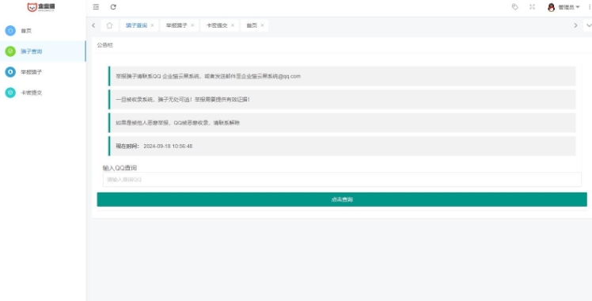
Task: Select 骗子查询 in the sidebar
Action: [43, 51]
